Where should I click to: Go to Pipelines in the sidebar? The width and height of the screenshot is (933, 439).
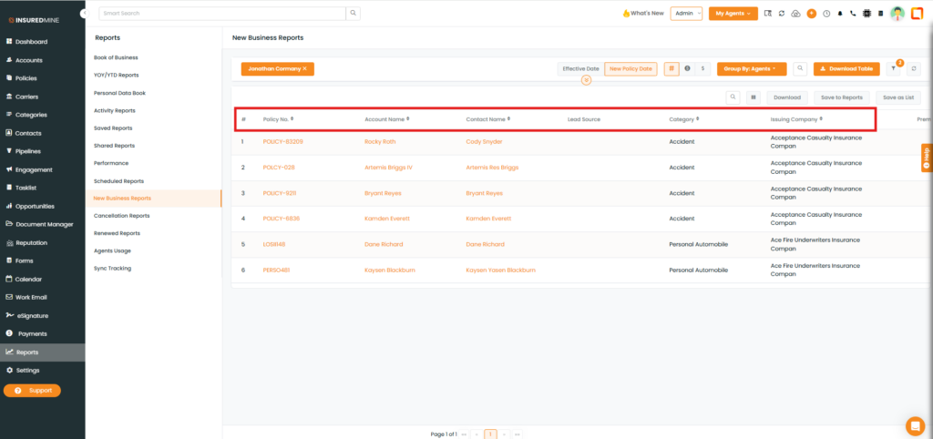(31, 151)
